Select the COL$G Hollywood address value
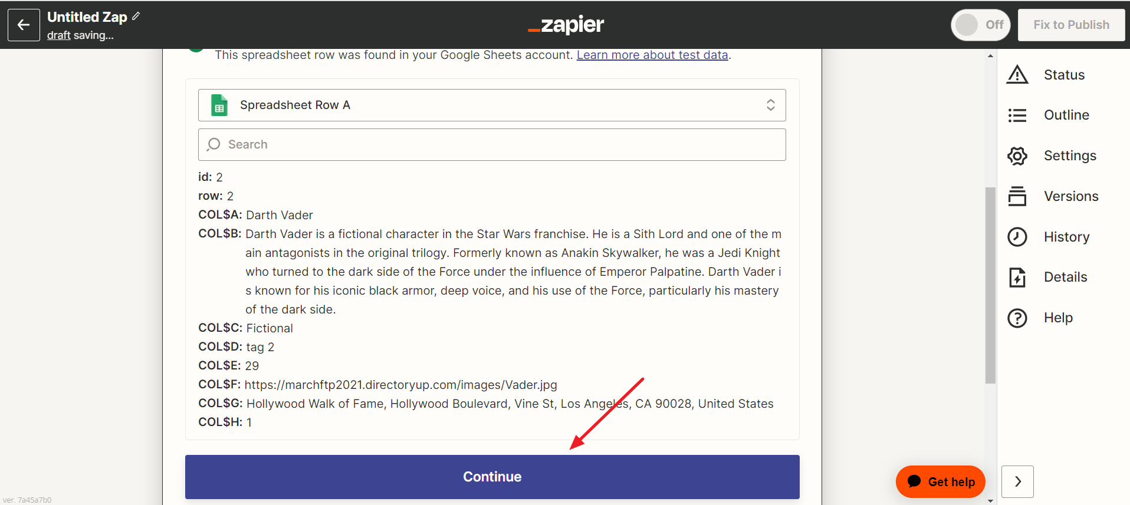 point(510,404)
